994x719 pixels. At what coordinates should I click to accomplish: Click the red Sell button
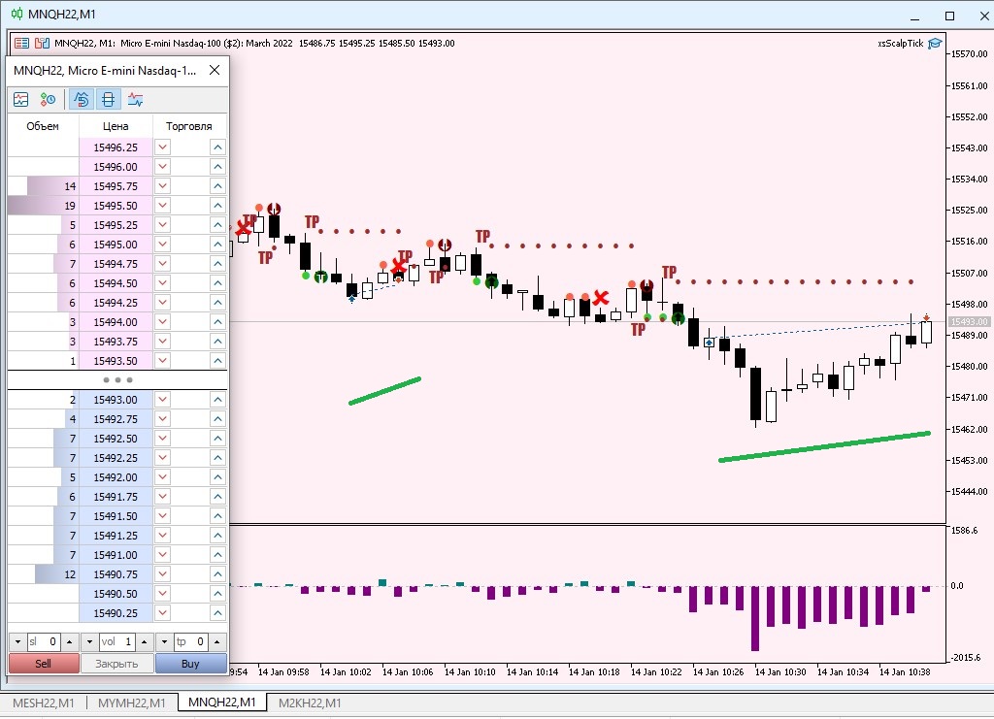(x=44, y=664)
